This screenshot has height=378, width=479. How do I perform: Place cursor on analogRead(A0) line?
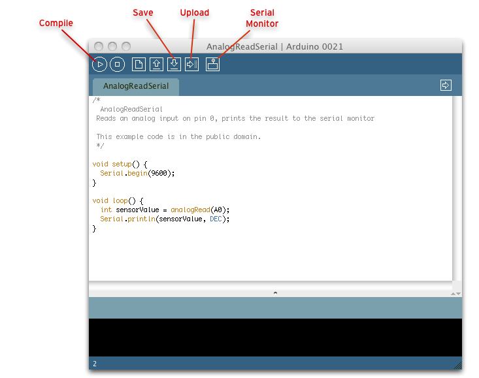click(190, 210)
